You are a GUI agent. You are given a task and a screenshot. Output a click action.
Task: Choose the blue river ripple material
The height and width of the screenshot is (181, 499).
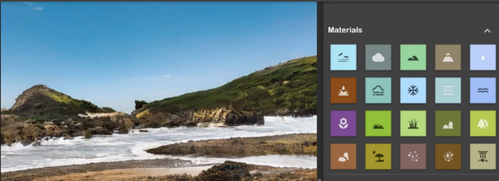pyautogui.click(x=483, y=90)
